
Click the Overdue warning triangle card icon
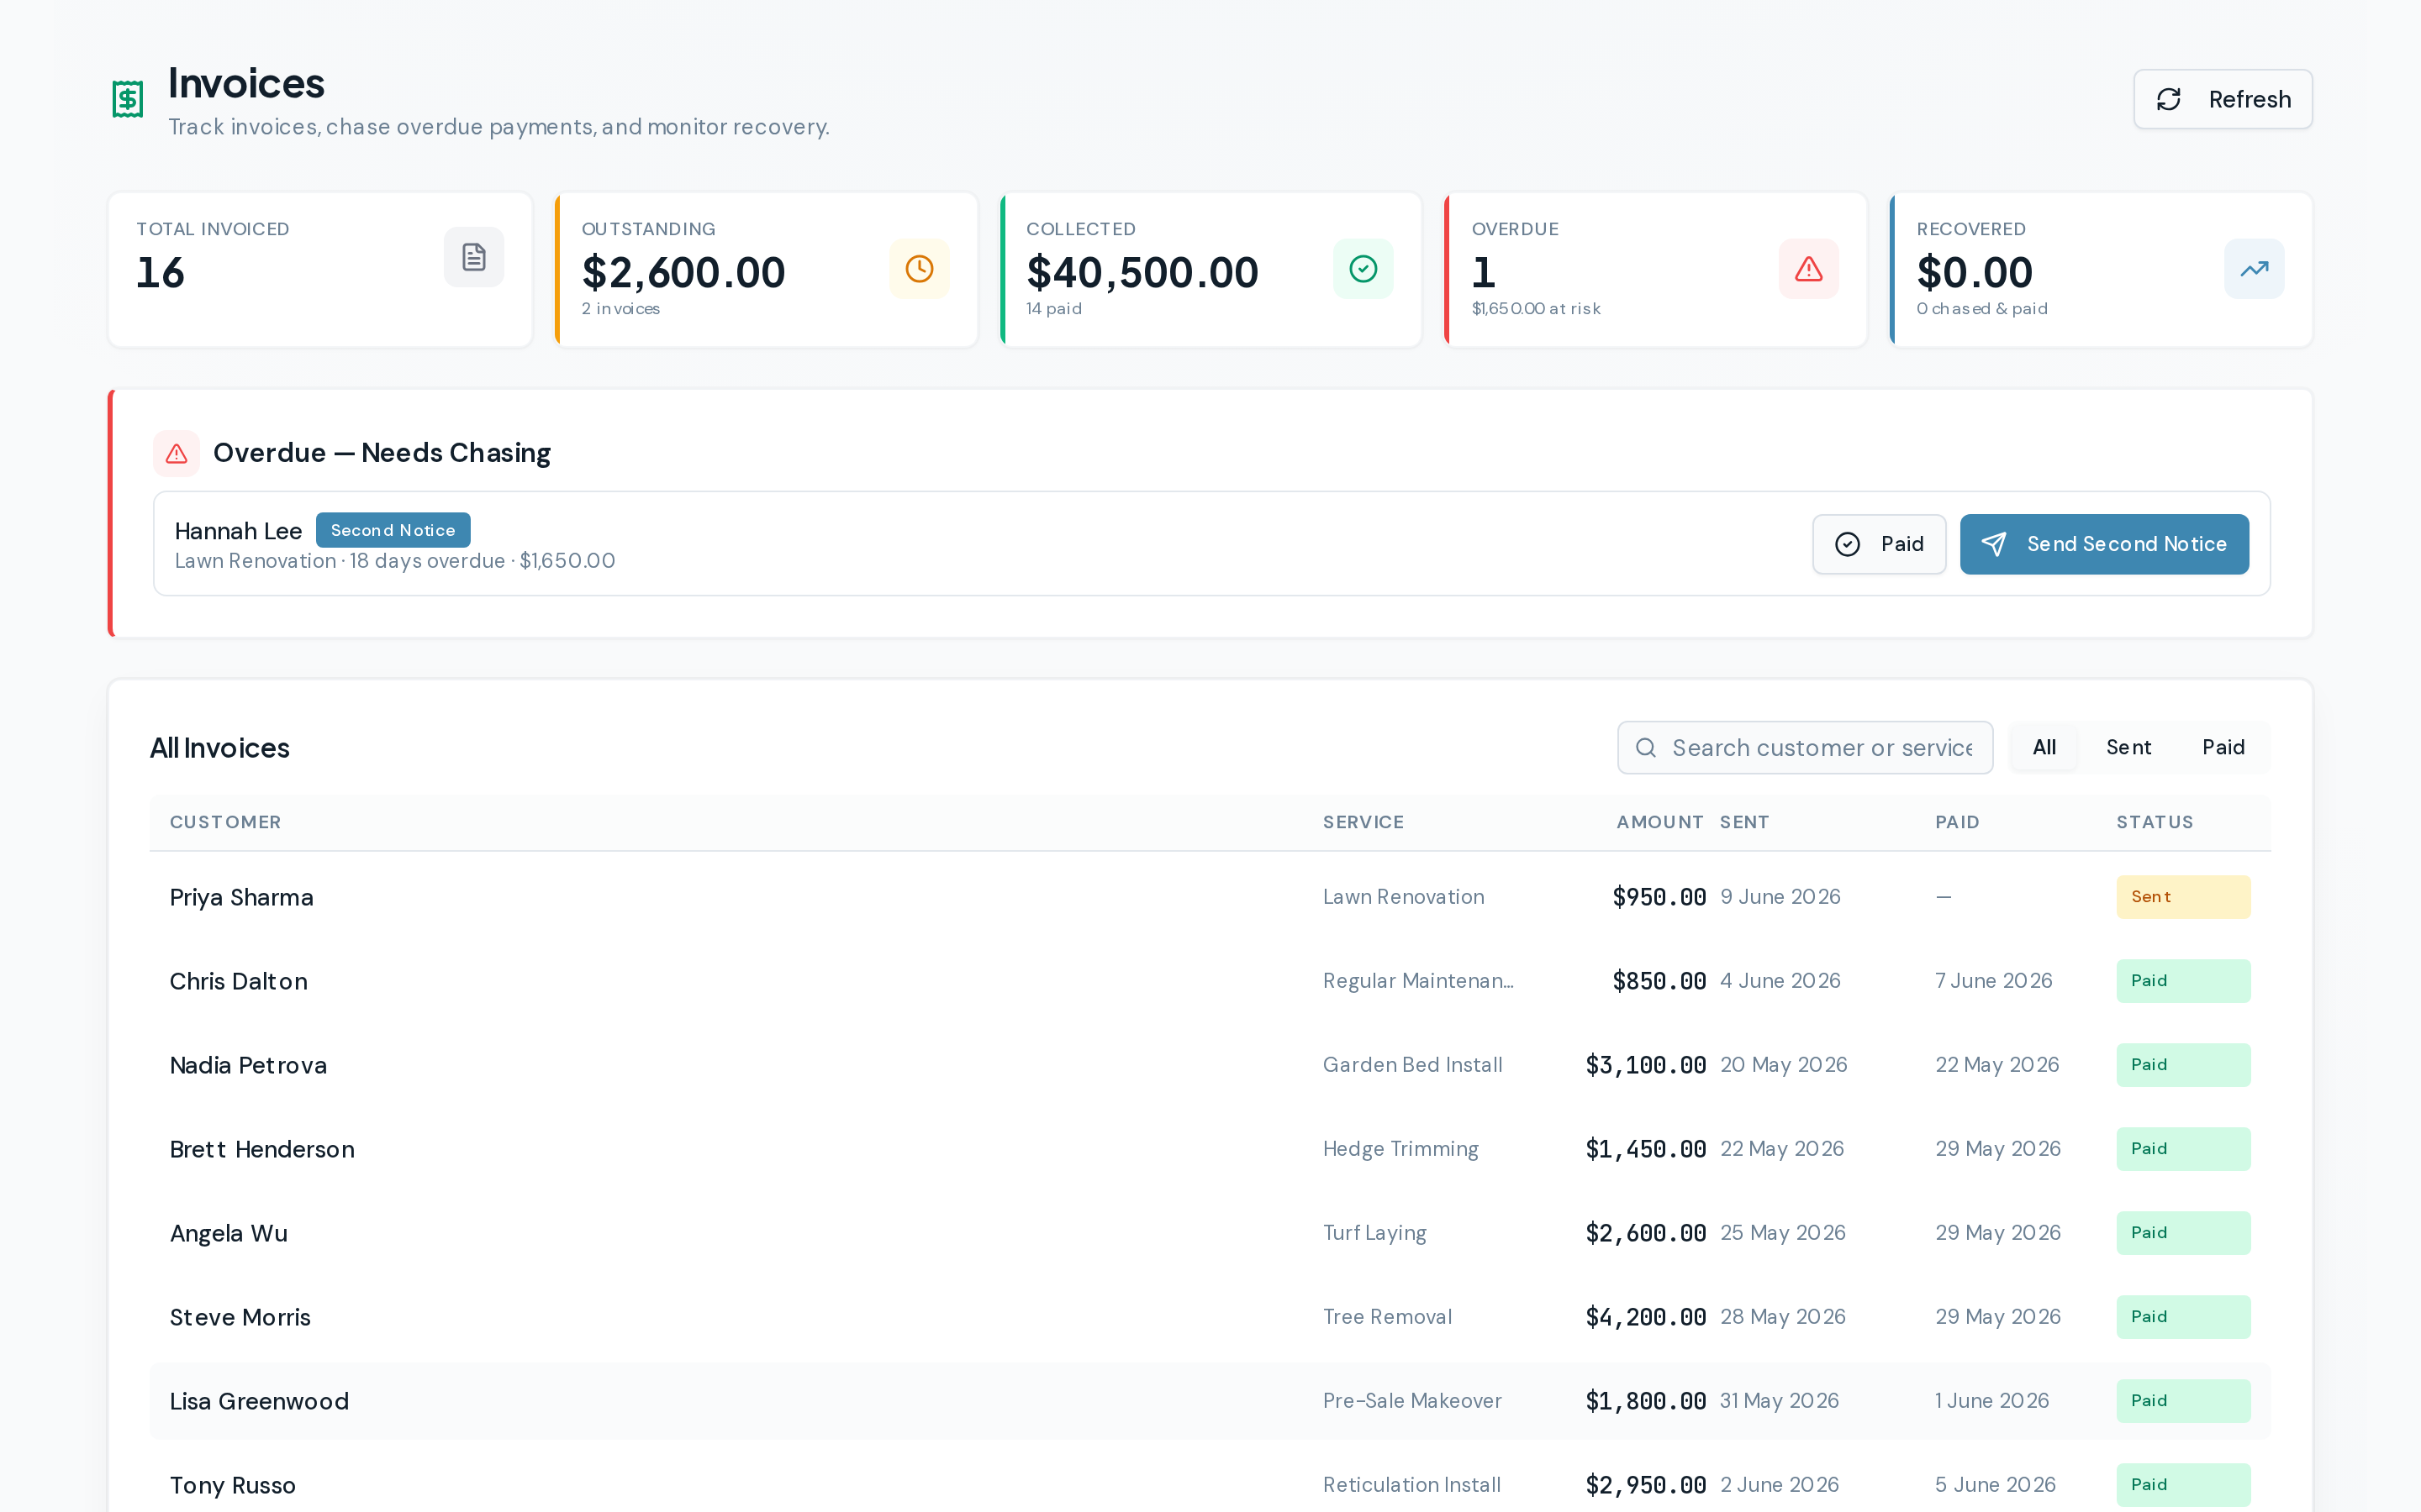pyautogui.click(x=1807, y=268)
